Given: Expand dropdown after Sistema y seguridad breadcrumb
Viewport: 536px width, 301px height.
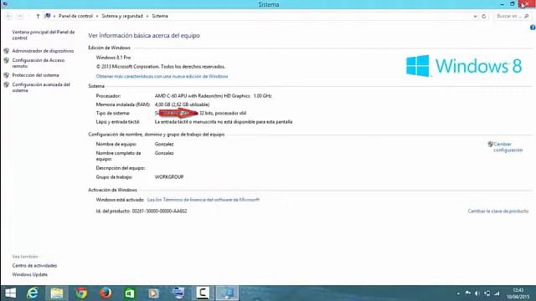Looking at the screenshot, I should tap(147, 16).
